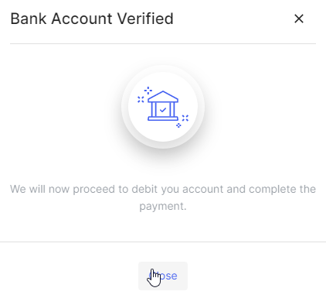Viewport: 326px width, 305px height.
Task: Click the blue bank building icon
Action: (163, 106)
